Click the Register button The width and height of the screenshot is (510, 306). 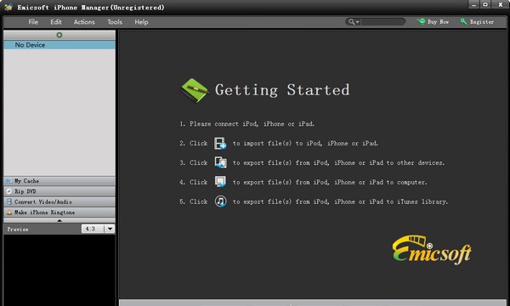tap(477, 22)
